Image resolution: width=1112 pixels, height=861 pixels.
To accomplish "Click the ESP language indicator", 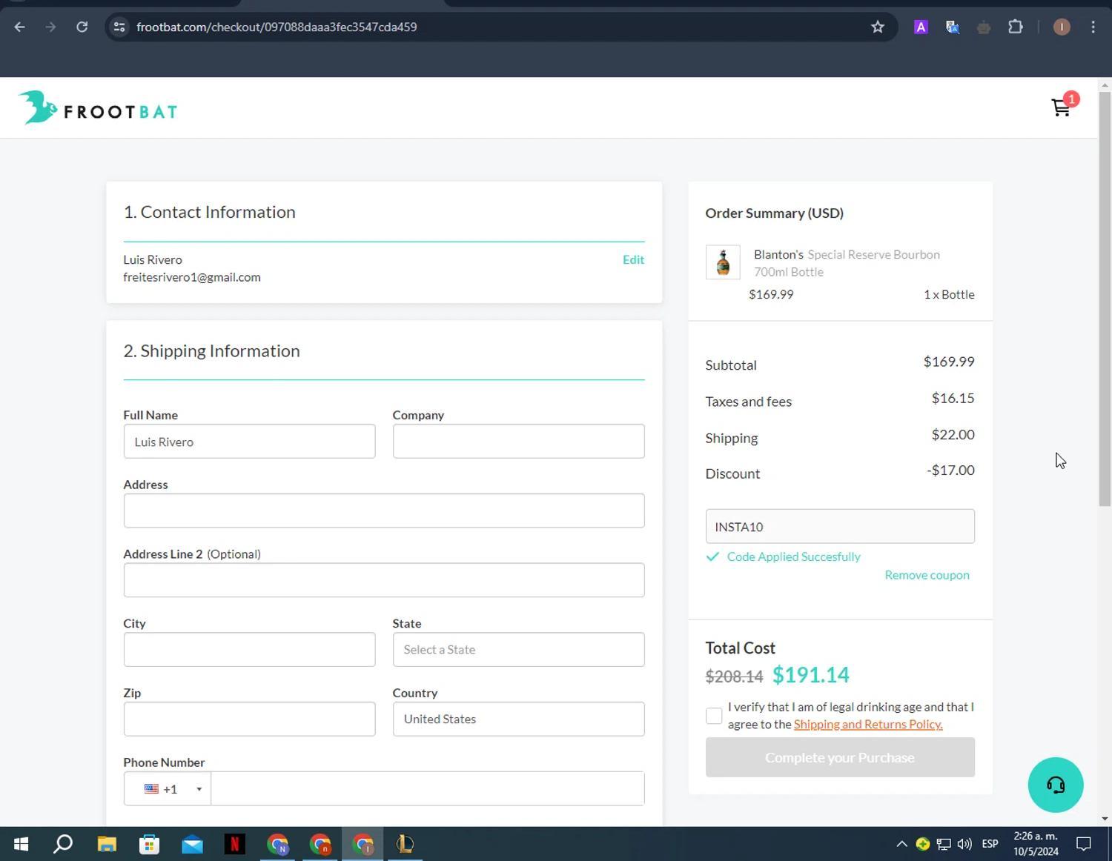I will [990, 844].
